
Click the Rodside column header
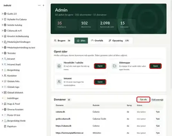[x=96, y=105]
